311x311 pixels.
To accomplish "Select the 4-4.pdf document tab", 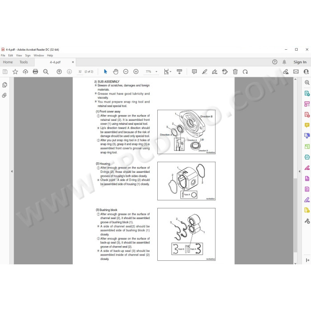I will 55,62.
